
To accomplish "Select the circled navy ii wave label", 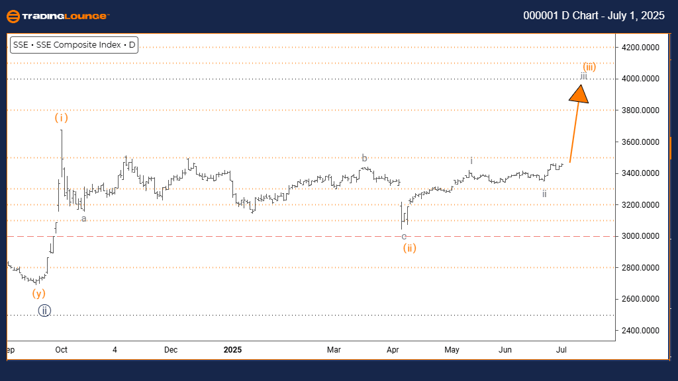I will pos(44,310).
